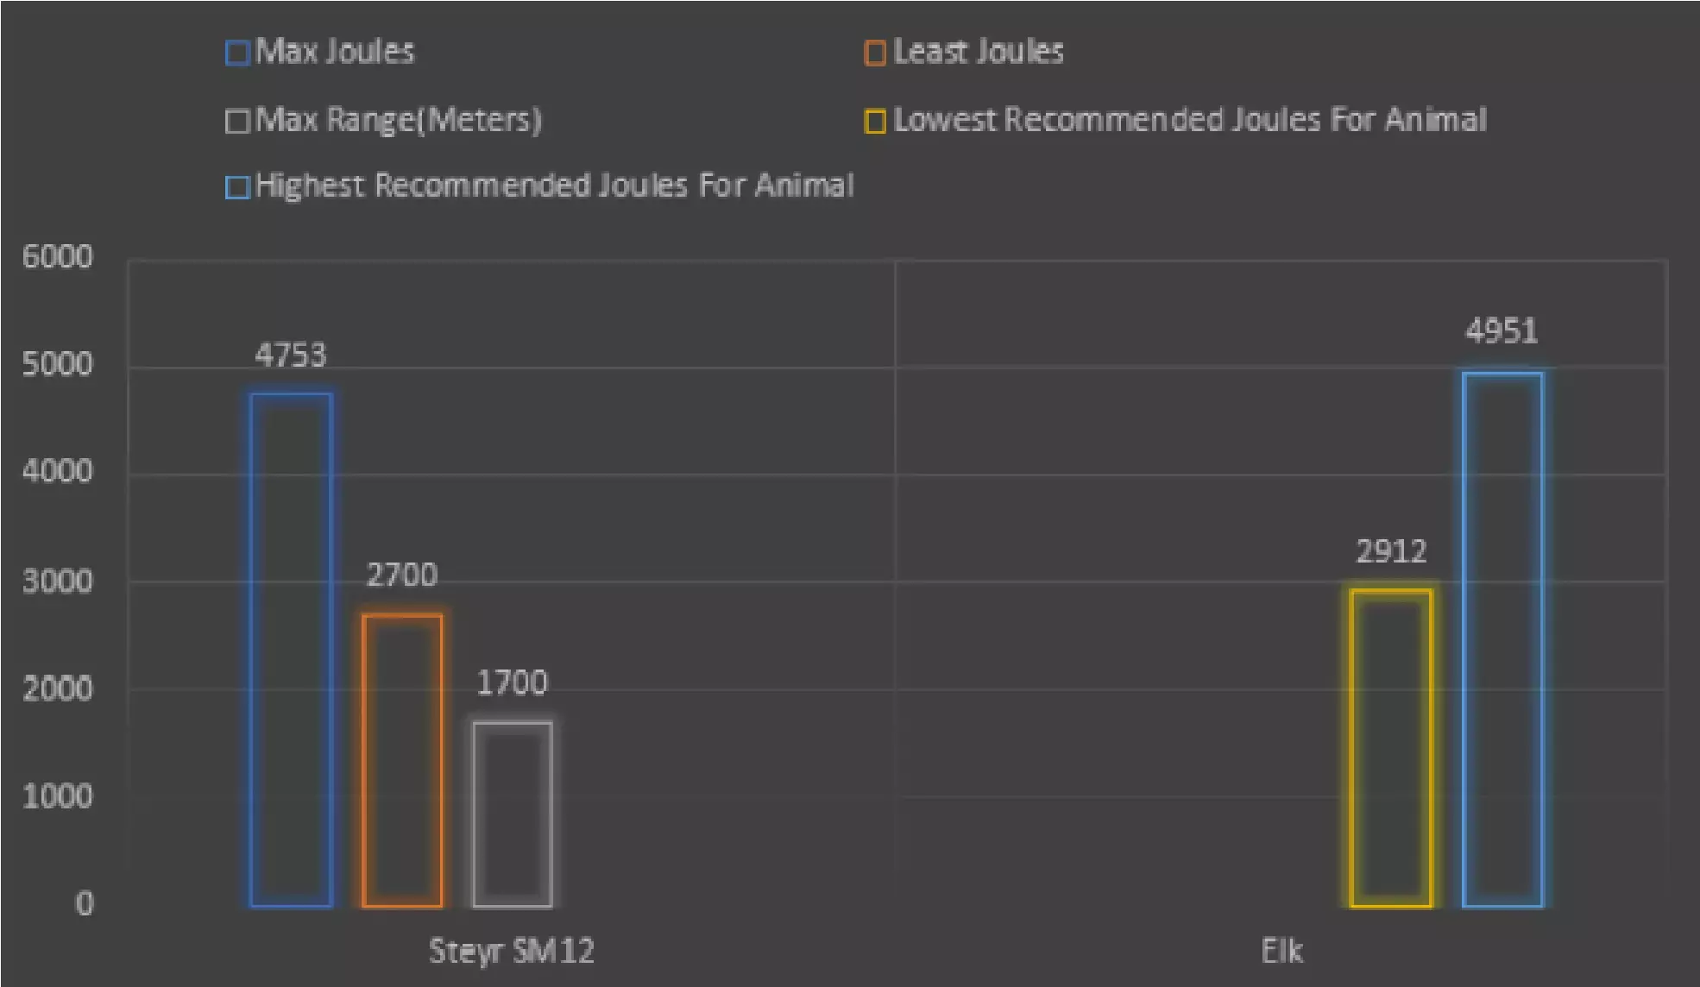Image resolution: width=1700 pixels, height=987 pixels.
Task: Select the Steyr SM12 category axis label
Action: tap(511, 951)
